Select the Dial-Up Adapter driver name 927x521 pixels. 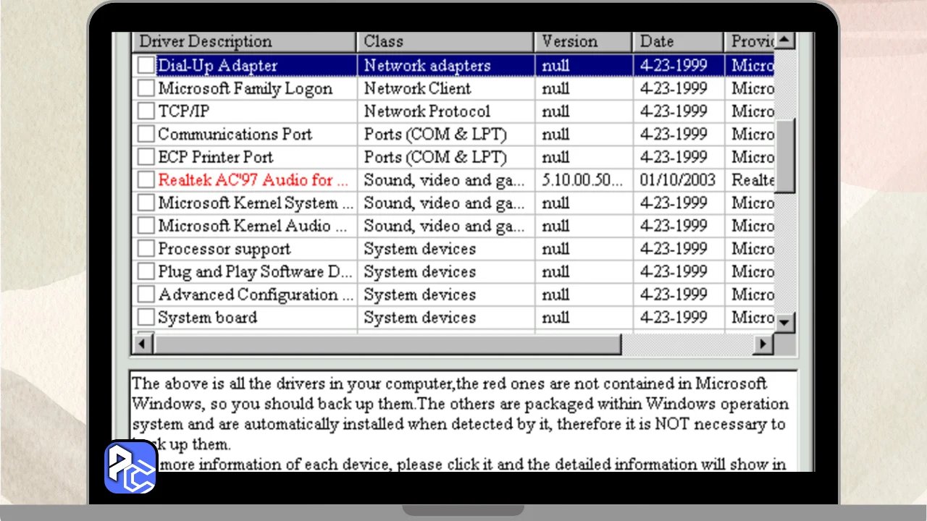coord(217,66)
